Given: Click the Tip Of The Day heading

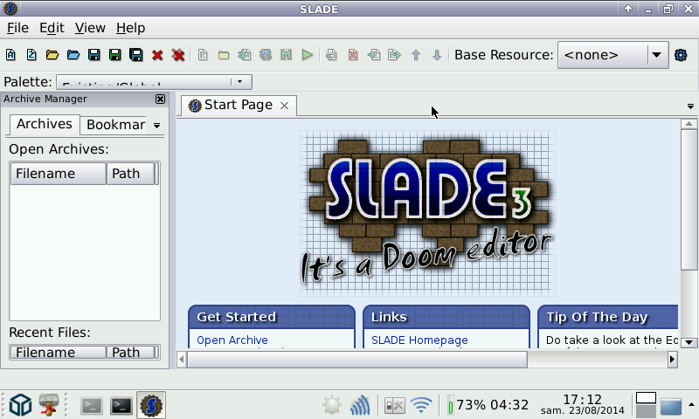Looking at the screenshot, I should point(597,317).
